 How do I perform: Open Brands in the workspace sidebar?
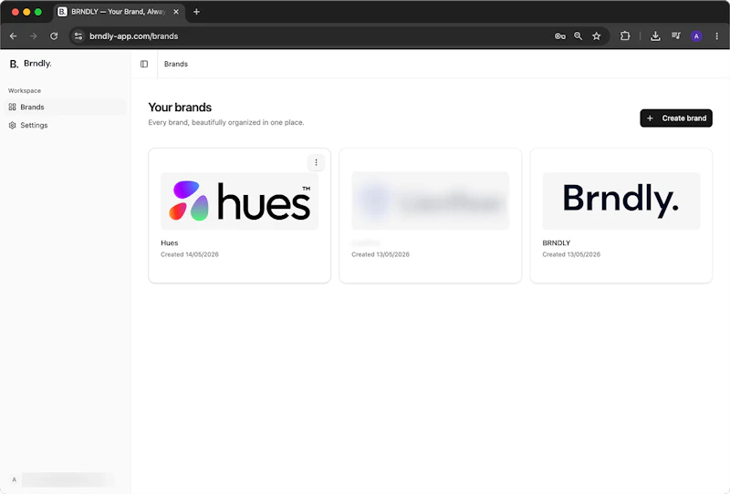click(x=65, y=107)
